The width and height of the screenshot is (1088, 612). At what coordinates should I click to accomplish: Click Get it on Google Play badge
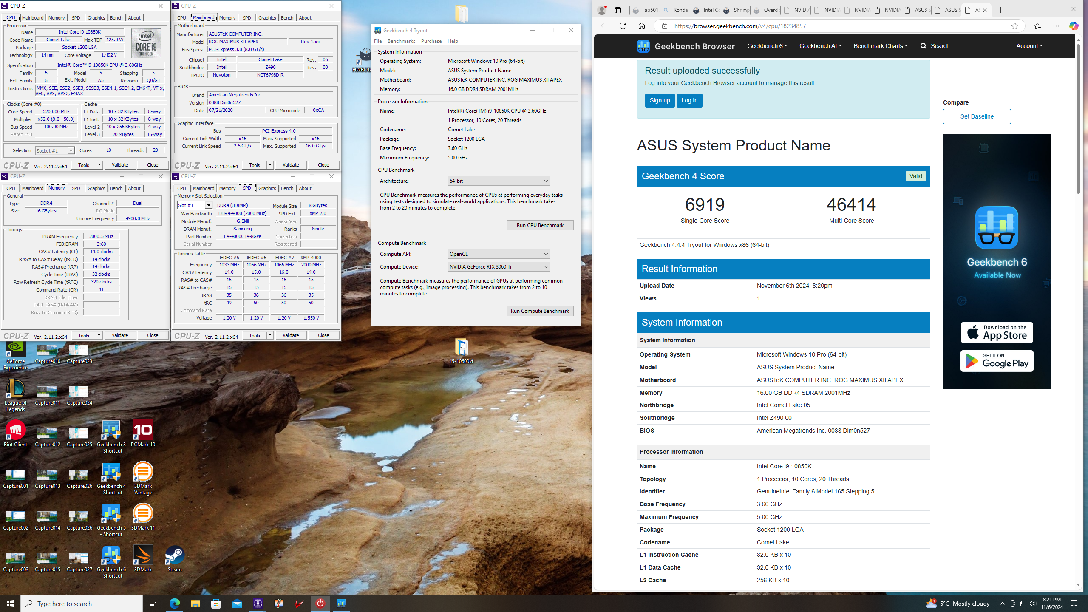(997, 361)
